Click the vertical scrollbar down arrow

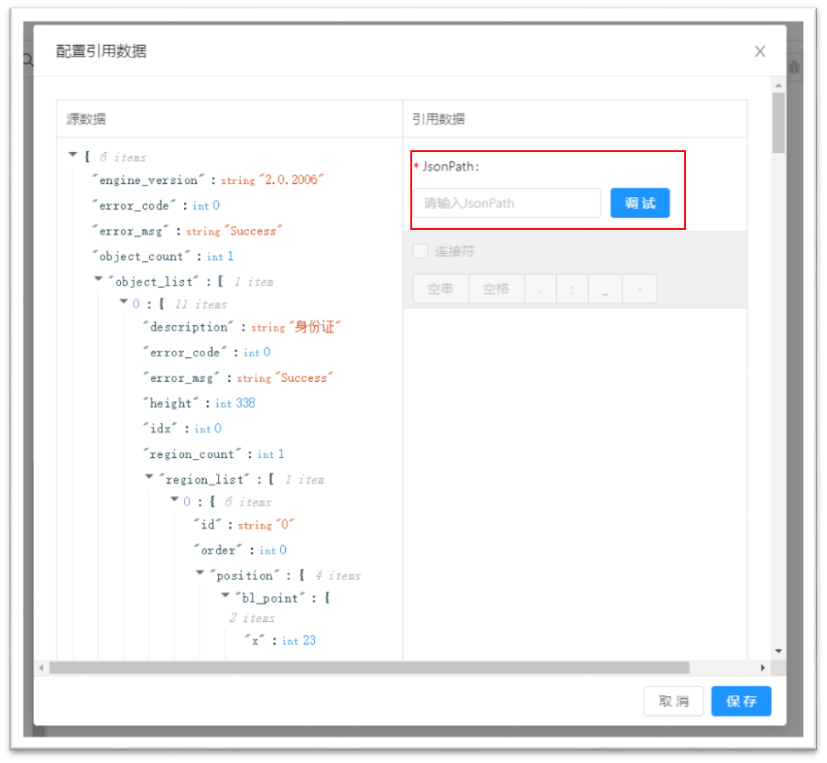coord(778,651)
